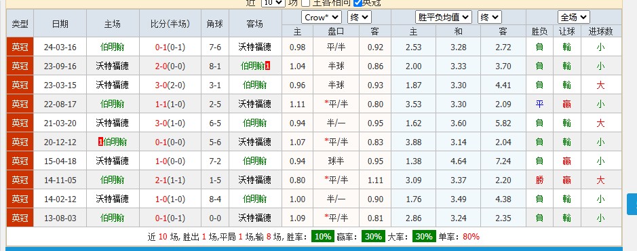Viewport: 637px width, 251px height.
Task: Click the 让球 column header
Action: pyautogui.click(x=566, y=31)
